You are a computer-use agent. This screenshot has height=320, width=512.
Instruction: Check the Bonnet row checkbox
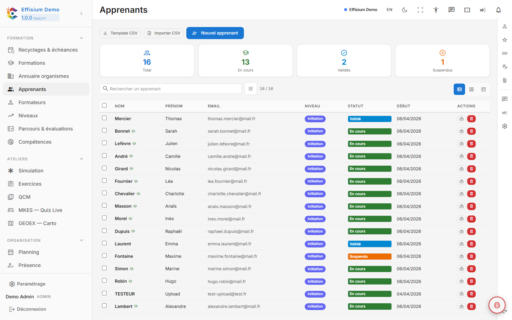(105, 130)
